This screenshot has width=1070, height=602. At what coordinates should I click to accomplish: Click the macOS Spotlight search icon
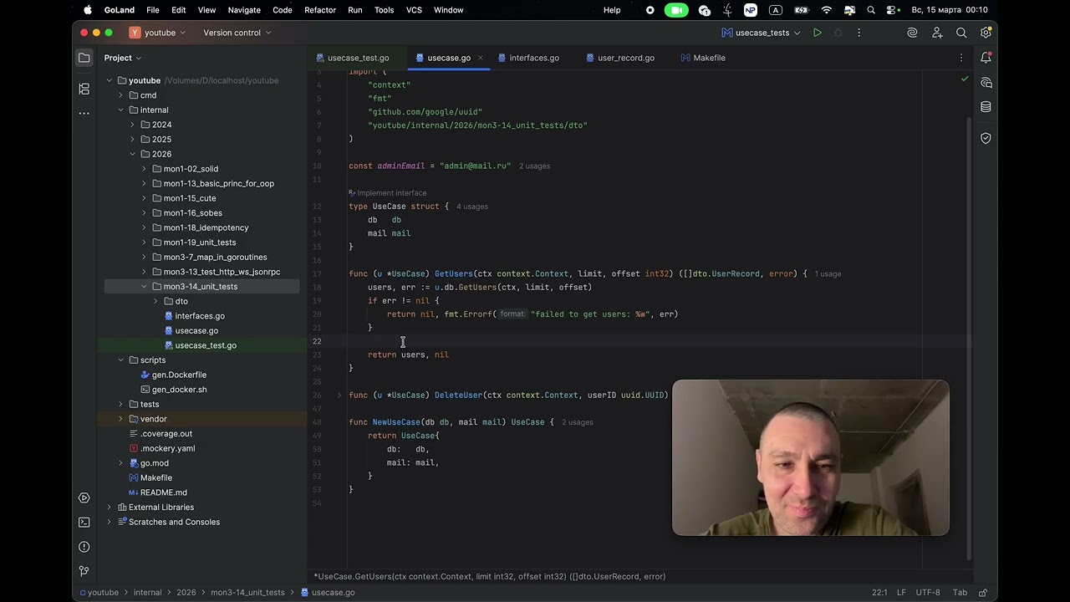(x=871, y=10)
